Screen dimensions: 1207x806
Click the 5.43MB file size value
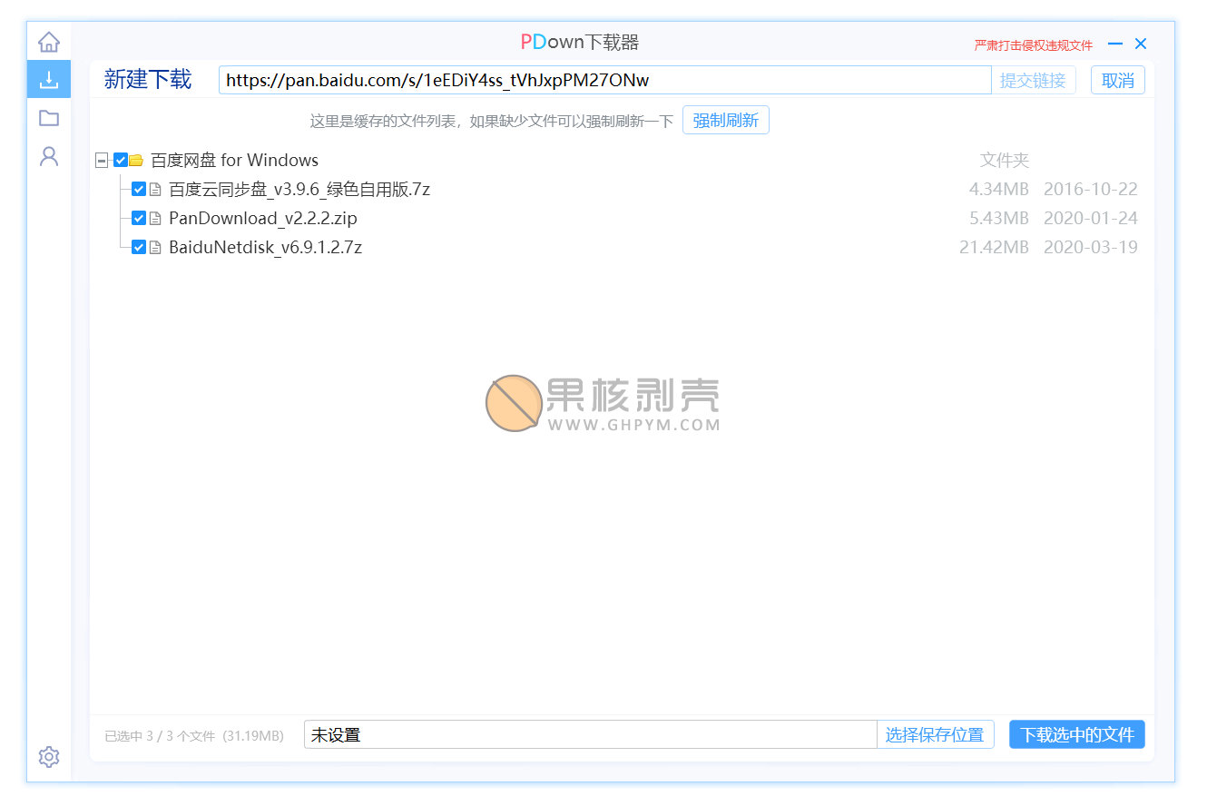point(999,219)
